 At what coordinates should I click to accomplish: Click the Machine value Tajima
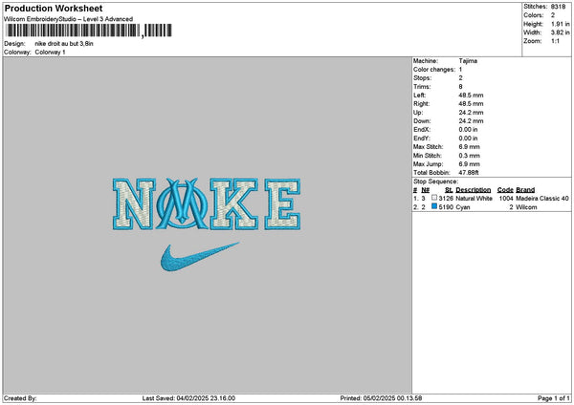468,61
